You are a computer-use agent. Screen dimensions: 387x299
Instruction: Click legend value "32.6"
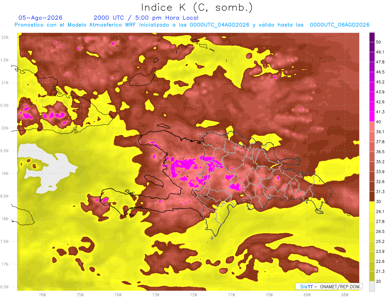point(380,182)
